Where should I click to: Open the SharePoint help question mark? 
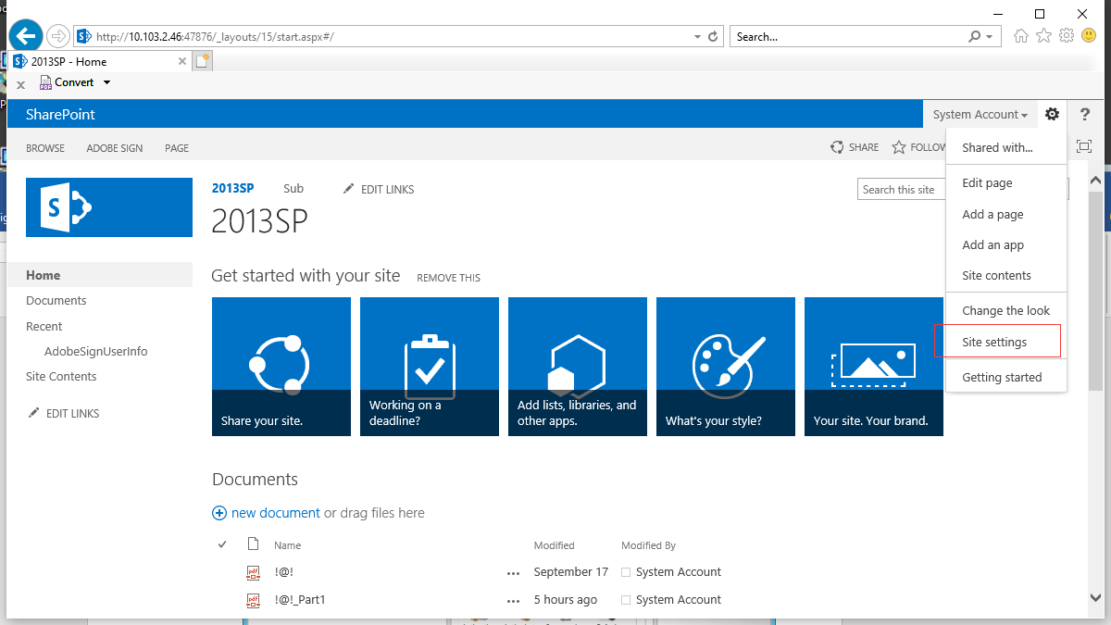[1085, 114]
